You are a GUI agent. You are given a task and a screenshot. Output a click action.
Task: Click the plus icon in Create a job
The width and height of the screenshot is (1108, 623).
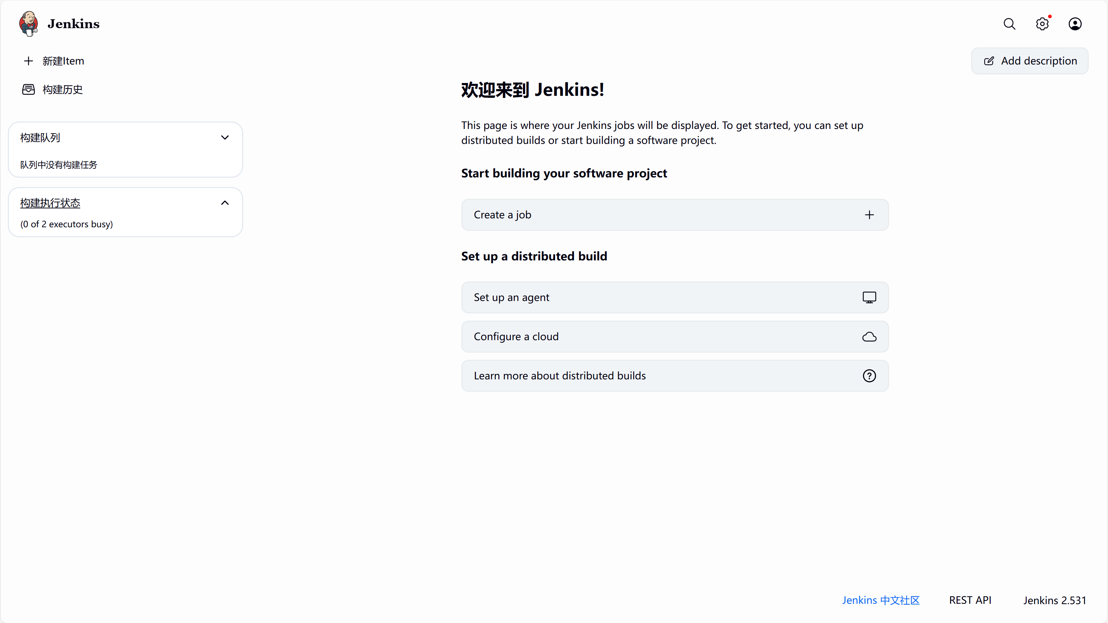869,215
